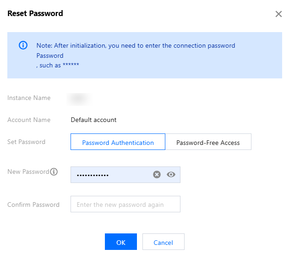
Task: Click the Confirm Password label
Action: click(x=33, y=205)
